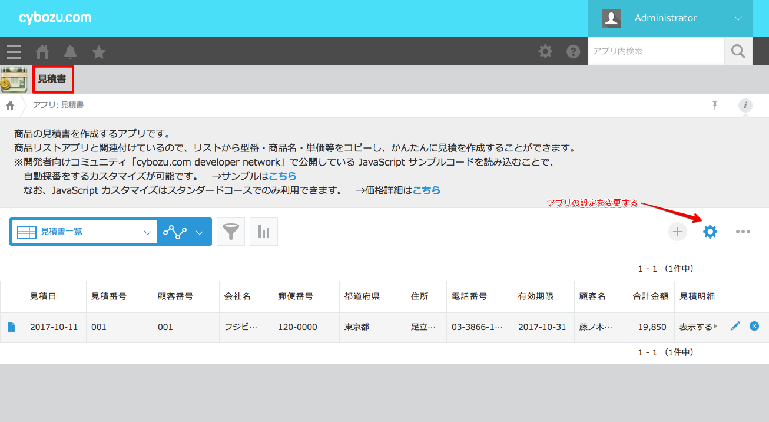Open the hamburger menu in header
The height and width of the screenshot is (422, 769).
click(x=14, y=52)
